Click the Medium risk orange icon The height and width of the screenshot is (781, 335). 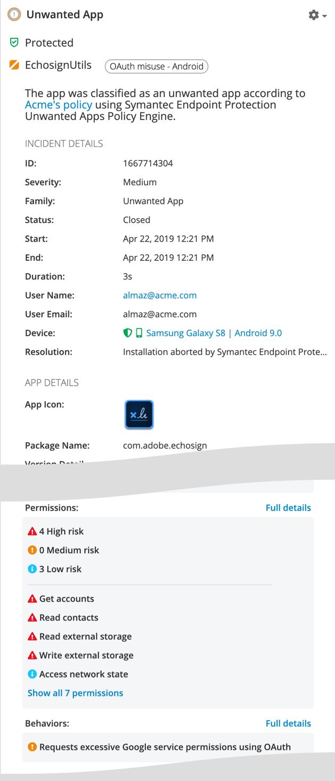point(32,550)
